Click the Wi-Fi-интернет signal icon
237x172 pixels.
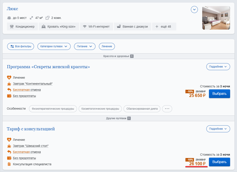pyautogui.click(x=85, y=26)
